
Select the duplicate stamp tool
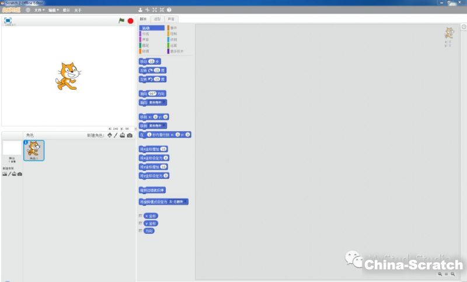tap(140, 10)
